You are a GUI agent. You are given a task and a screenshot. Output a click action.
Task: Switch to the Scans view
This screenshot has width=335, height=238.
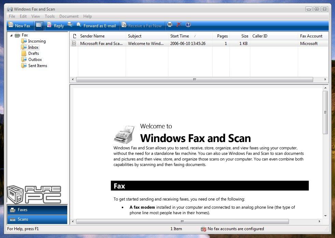(37, 219)
